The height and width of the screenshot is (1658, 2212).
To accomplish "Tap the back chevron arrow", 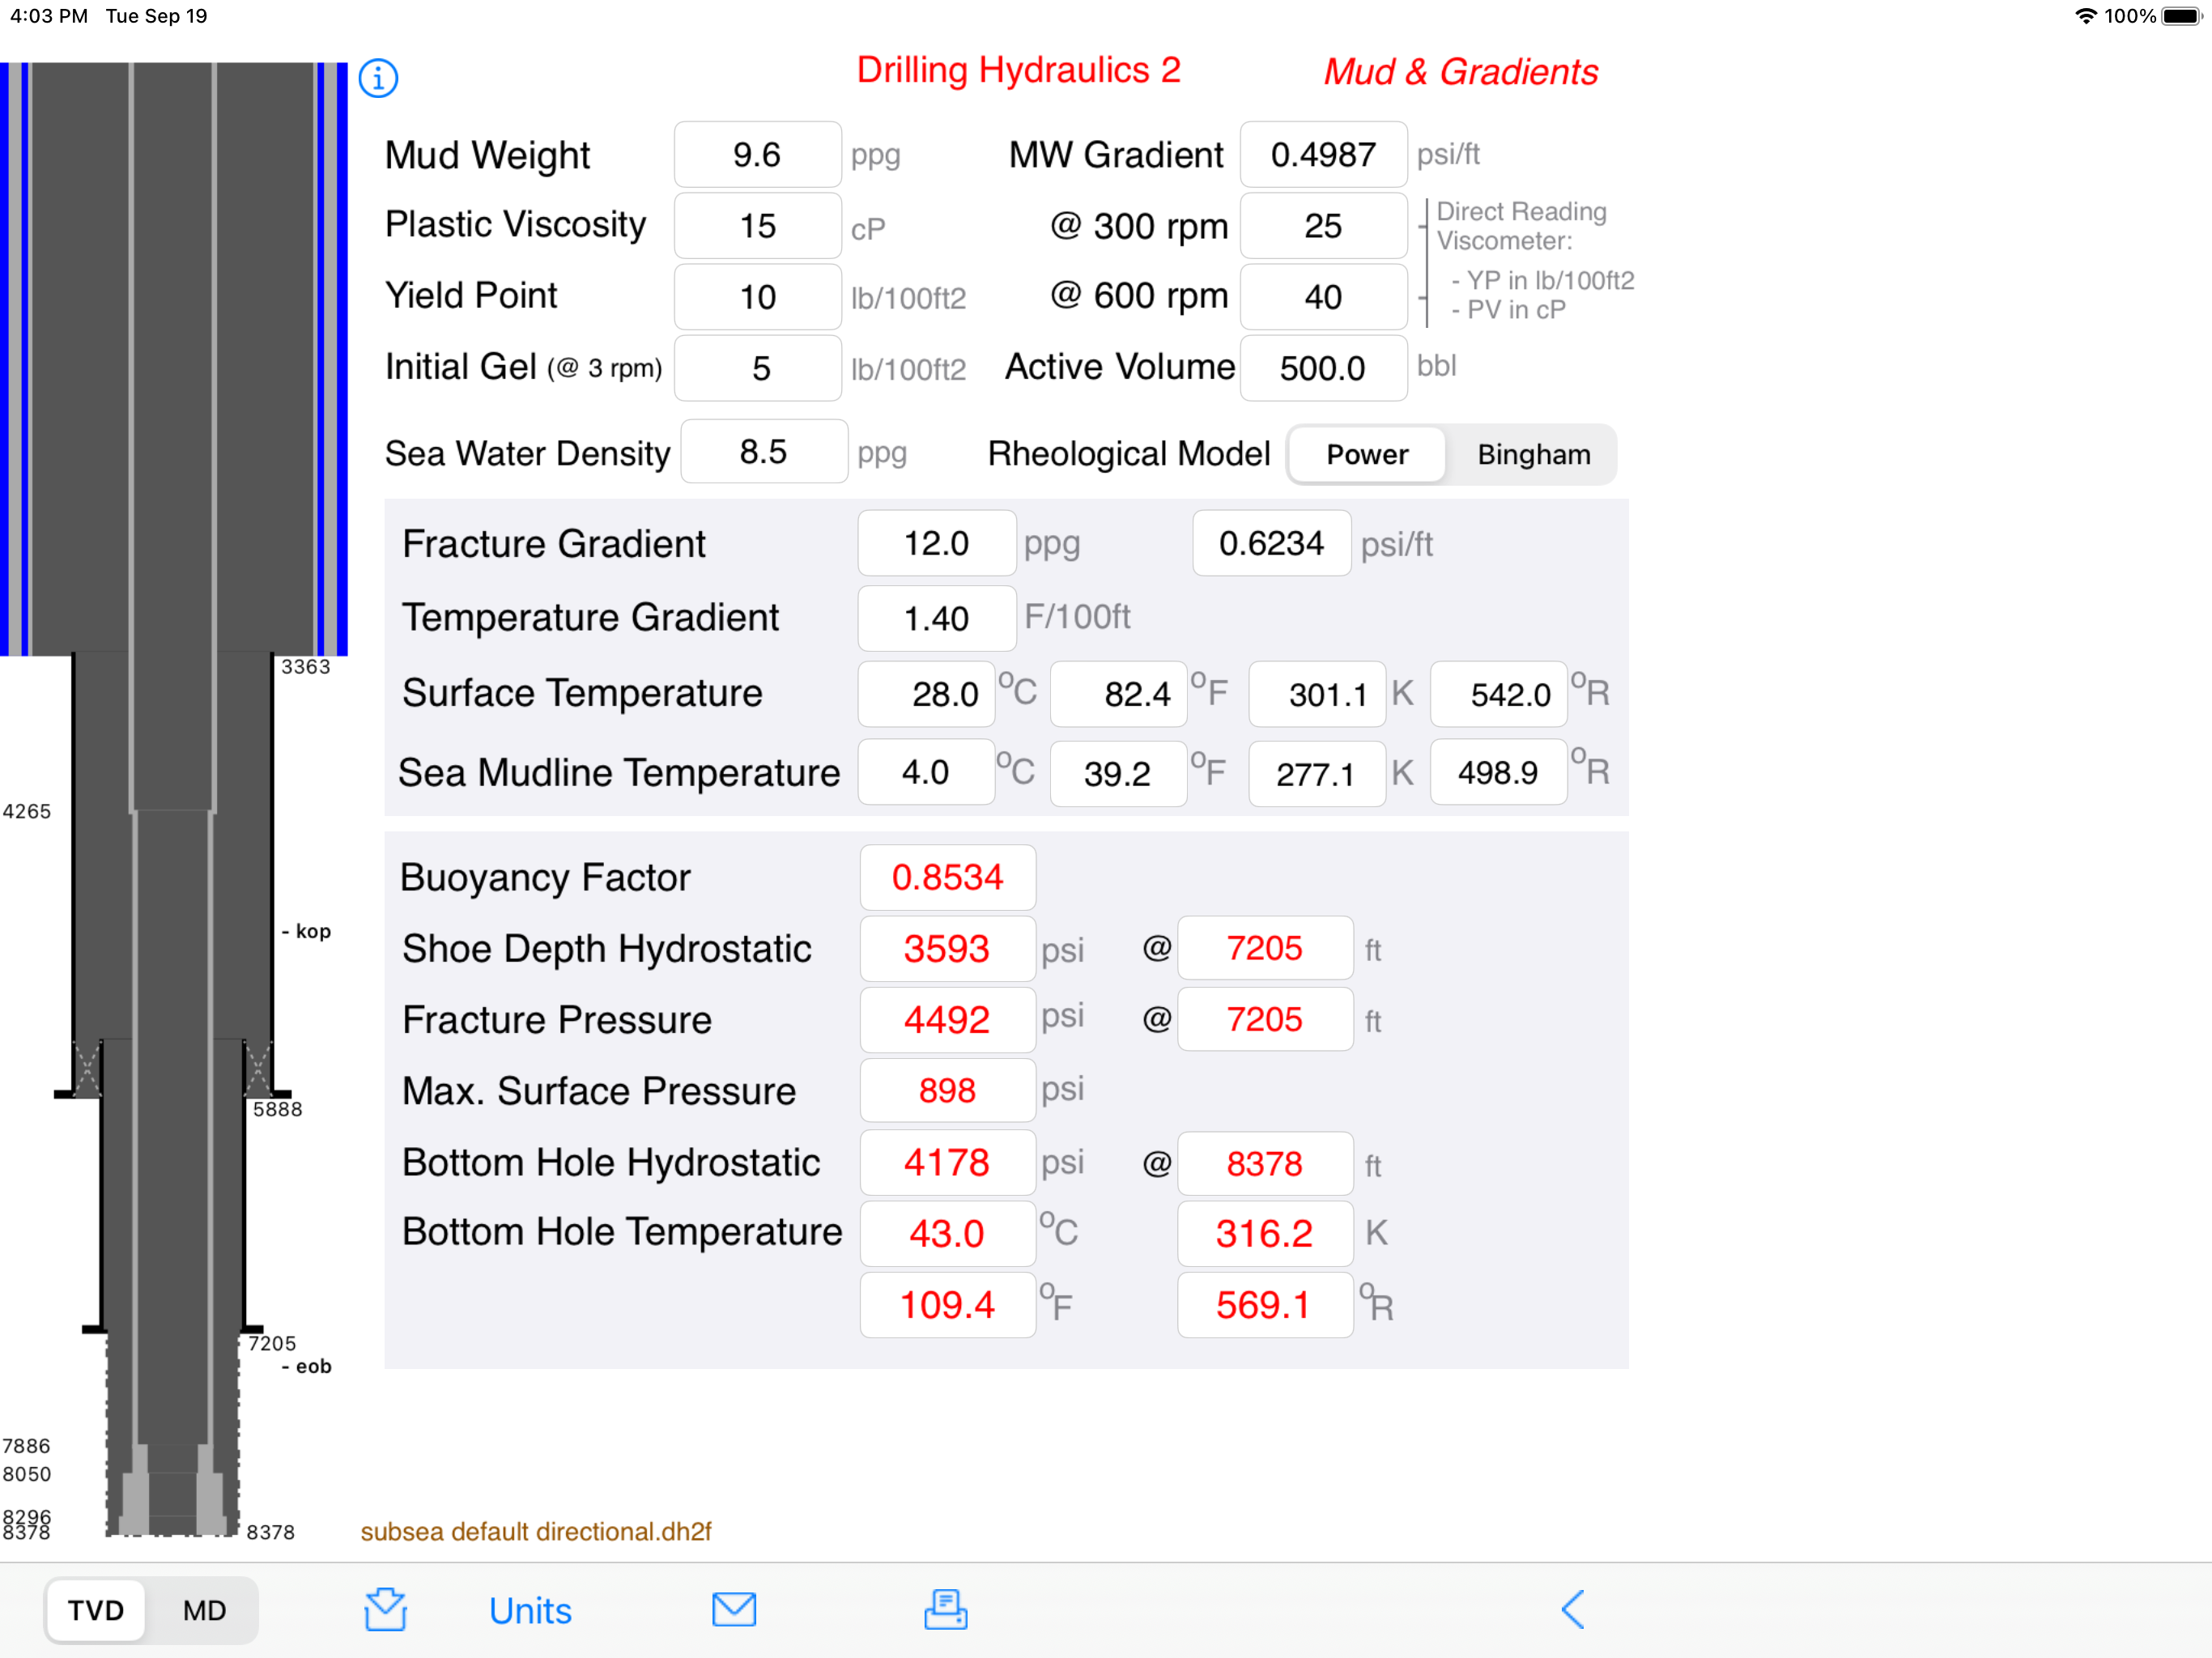I will click(1572, 1609).
